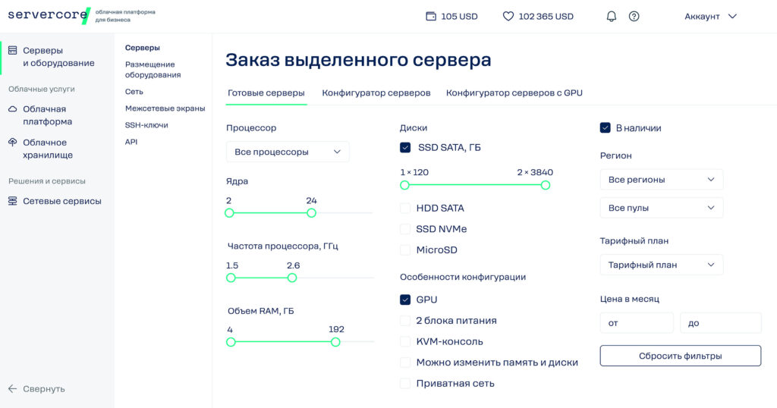Open Облачная платформа cloud icon

(x=13, y=109)
